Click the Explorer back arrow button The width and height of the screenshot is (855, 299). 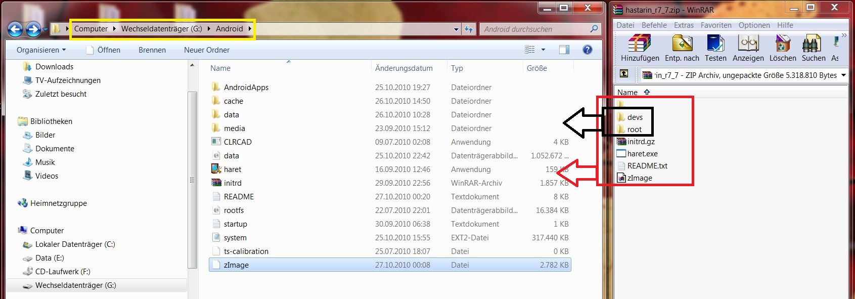tap(16, 29)
